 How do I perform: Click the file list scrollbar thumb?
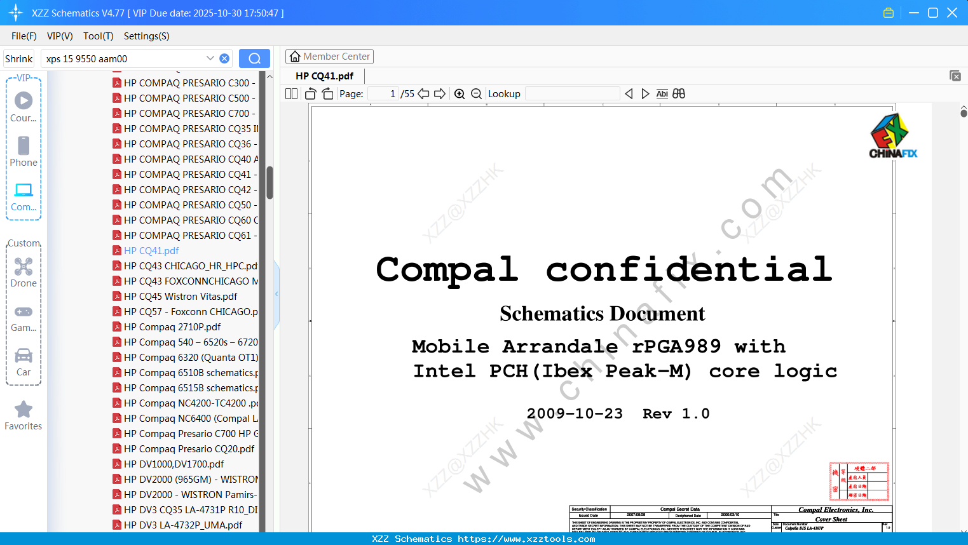tap(269, 183)
